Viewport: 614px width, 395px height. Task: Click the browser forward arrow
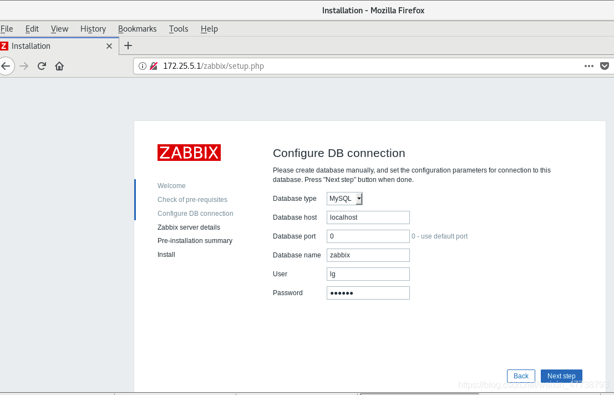[24, 66]
